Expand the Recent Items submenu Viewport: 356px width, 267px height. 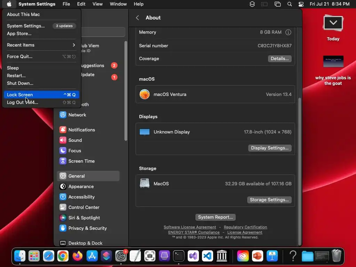41,45
